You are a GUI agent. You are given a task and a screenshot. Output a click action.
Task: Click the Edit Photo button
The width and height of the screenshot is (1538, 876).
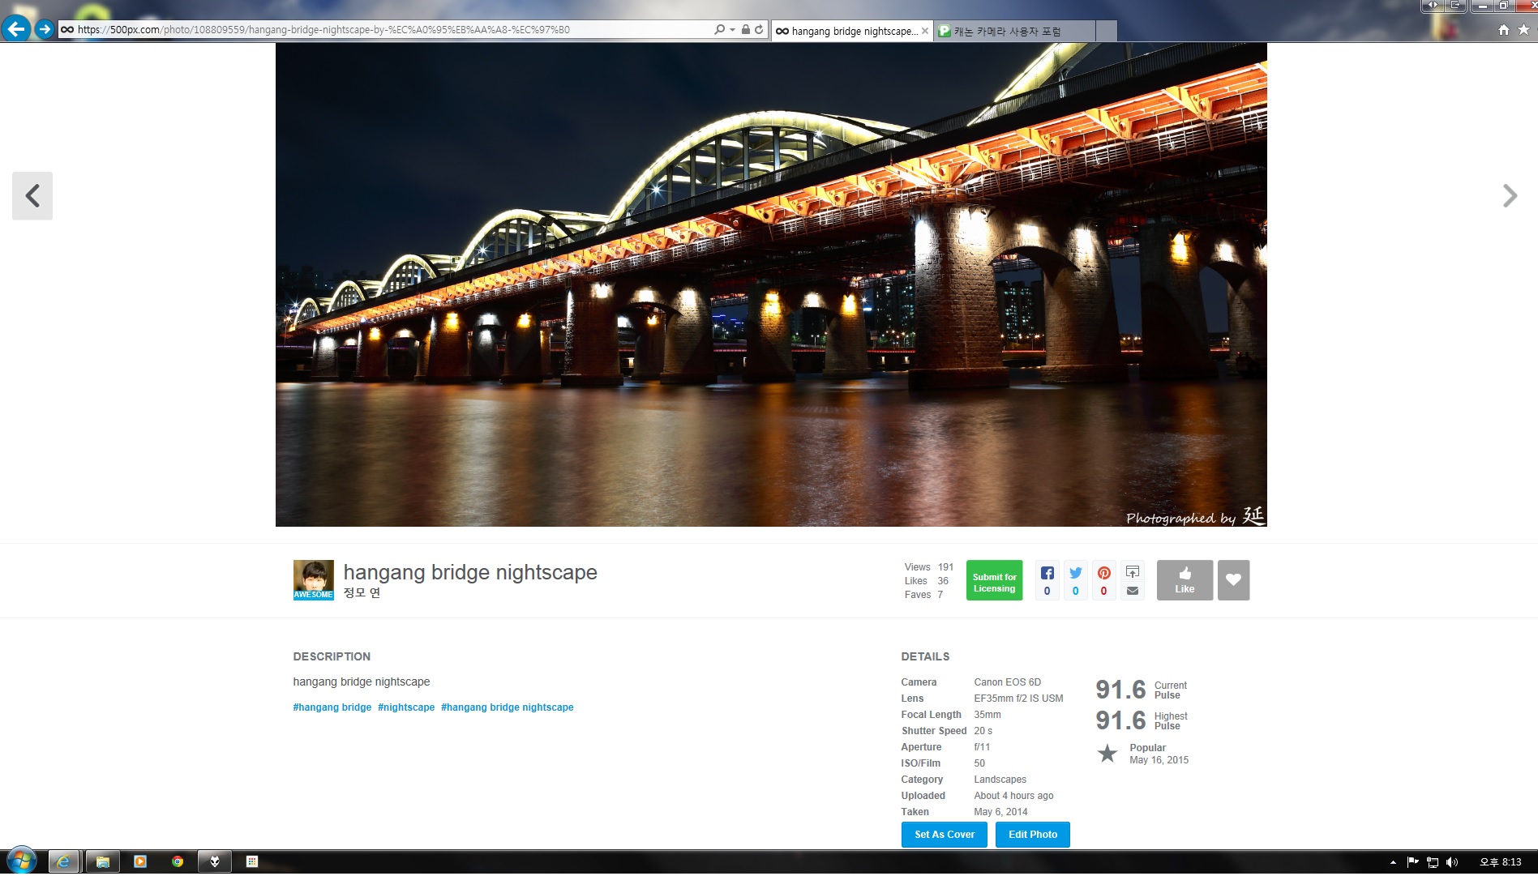pyautogui.click(x=1032, y=835)
